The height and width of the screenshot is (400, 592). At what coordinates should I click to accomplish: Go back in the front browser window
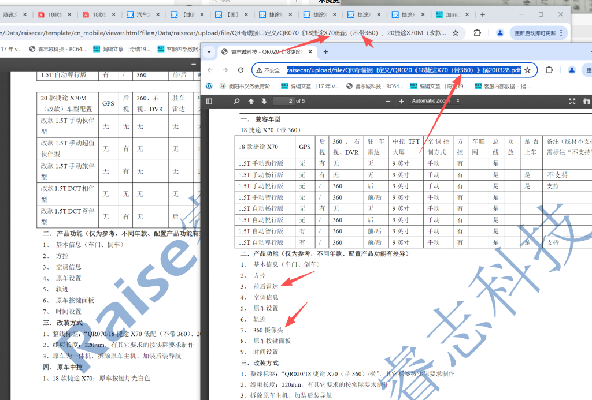(210, 70)
